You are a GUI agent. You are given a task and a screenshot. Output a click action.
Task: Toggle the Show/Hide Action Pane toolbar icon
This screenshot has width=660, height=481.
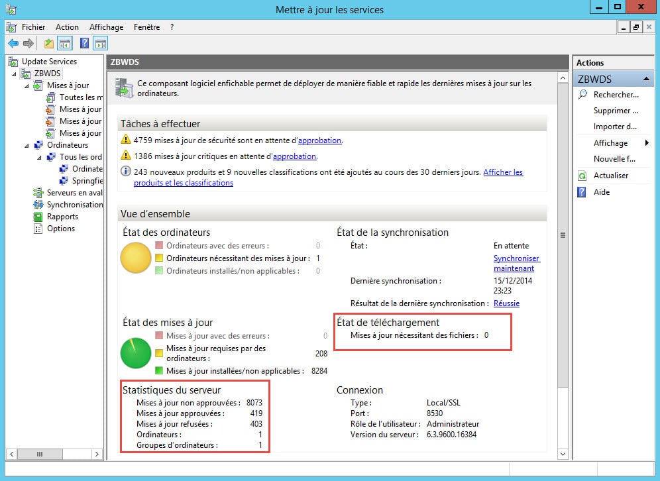coord(101,44)
